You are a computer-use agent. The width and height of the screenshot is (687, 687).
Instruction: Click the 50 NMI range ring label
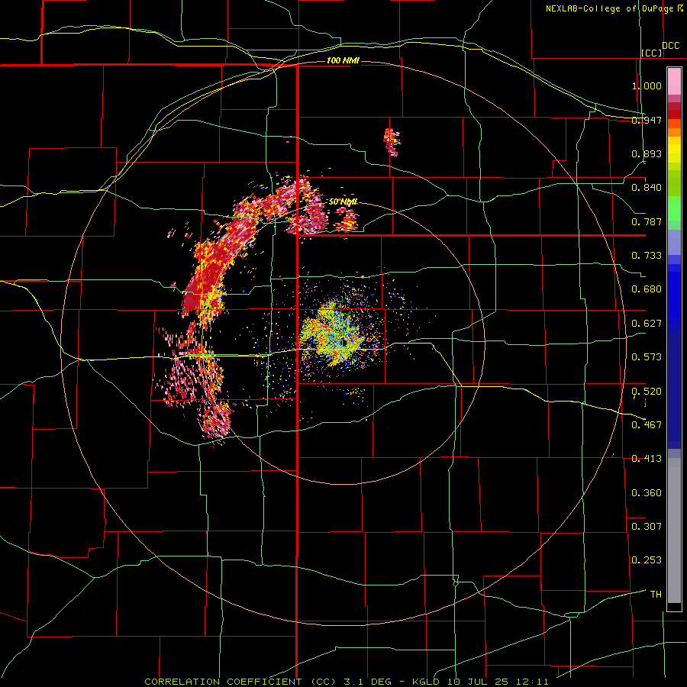click(343, 202)
